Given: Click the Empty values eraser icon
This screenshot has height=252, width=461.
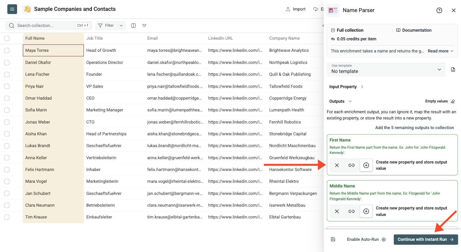Looking at the screenshot, I should pos(453,101).
